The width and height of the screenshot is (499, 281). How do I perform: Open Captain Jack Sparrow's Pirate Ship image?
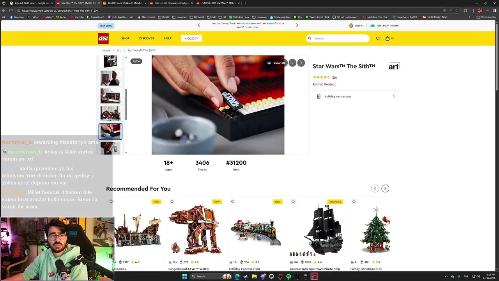click(317, 230)
